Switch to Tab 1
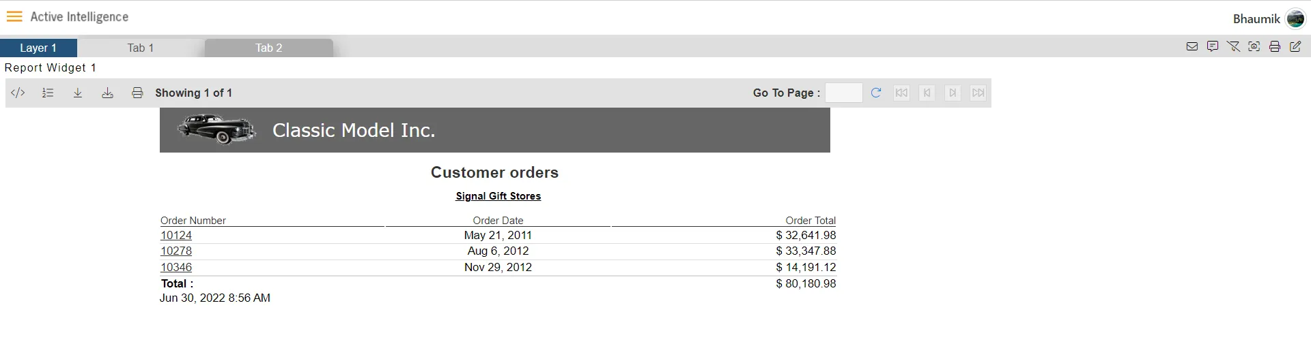This screenshot has height=346, width=1311. 141,48
